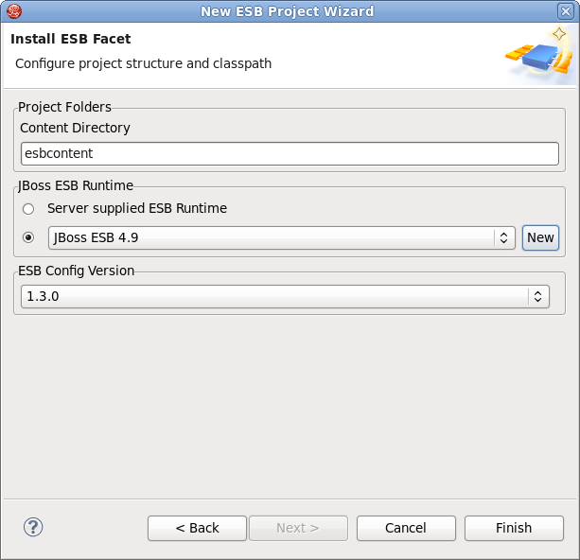
Task: Click the greyed-out Next button
Action: click(297, 528)
